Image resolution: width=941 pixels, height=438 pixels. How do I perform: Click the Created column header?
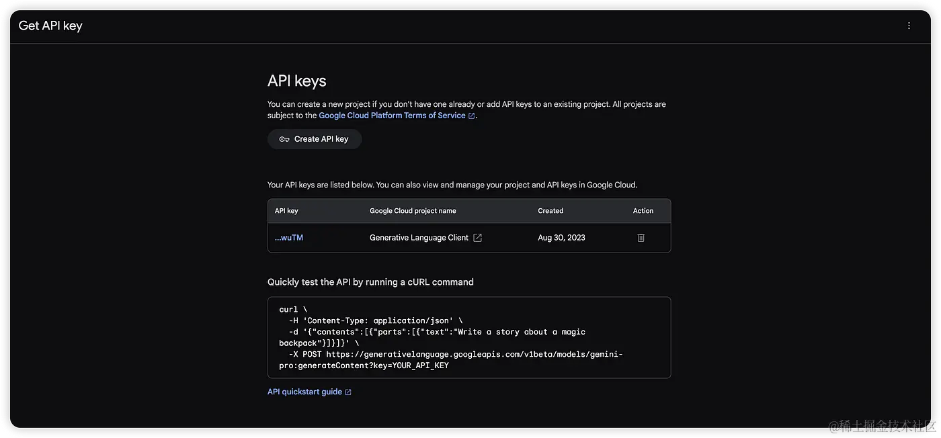(x=550, y=211)
